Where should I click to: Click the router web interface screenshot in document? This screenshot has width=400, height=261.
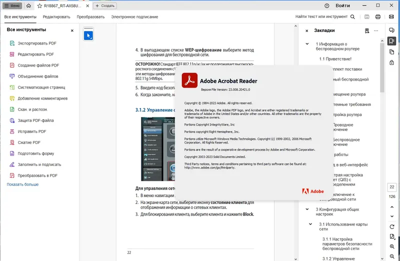[x=158, y=149]
